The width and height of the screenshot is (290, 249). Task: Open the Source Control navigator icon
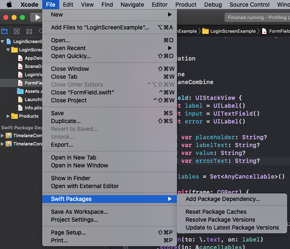click(x=17, y=31)
